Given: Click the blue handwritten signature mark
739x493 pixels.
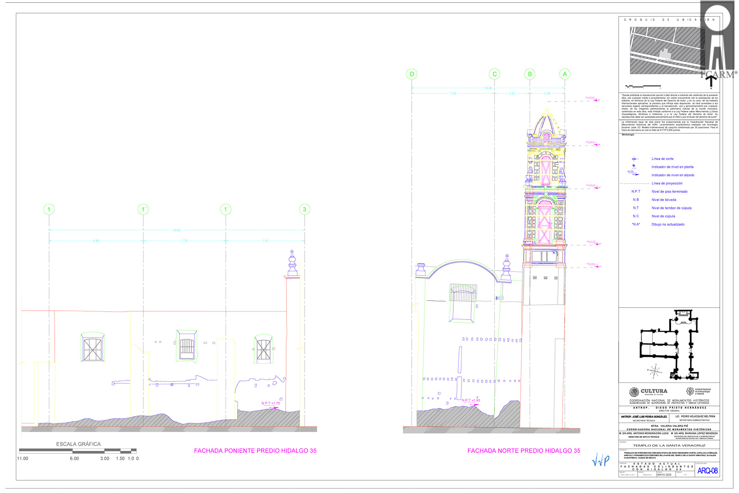Looking at the screenshot, I should click(x=600, y=461).
